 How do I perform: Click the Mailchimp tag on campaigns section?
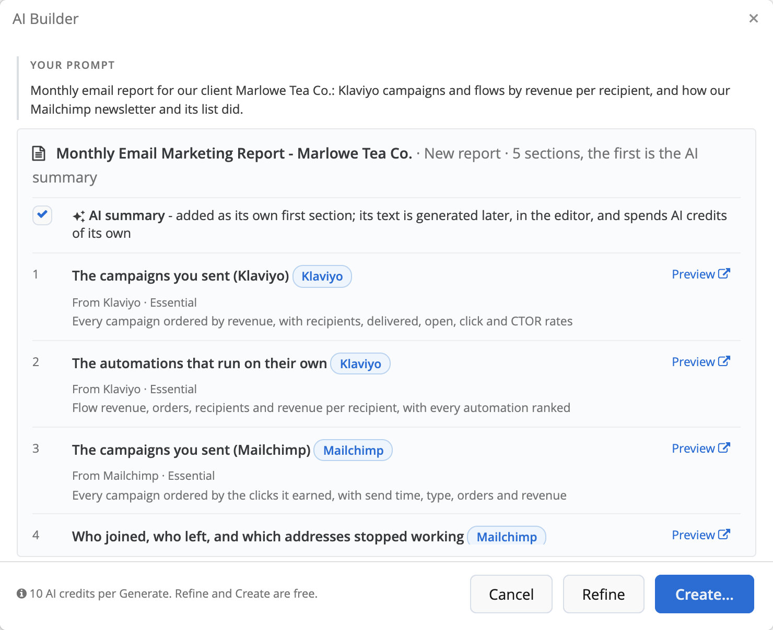[x=353, y=451]
